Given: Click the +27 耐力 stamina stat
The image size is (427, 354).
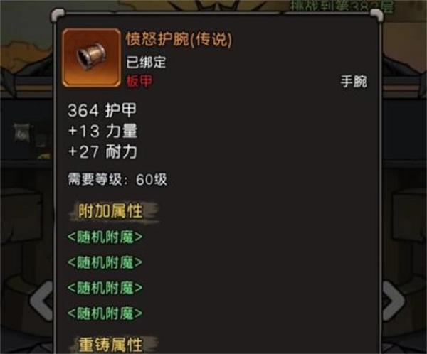Looking at the screenshot, I should [102, 151].
